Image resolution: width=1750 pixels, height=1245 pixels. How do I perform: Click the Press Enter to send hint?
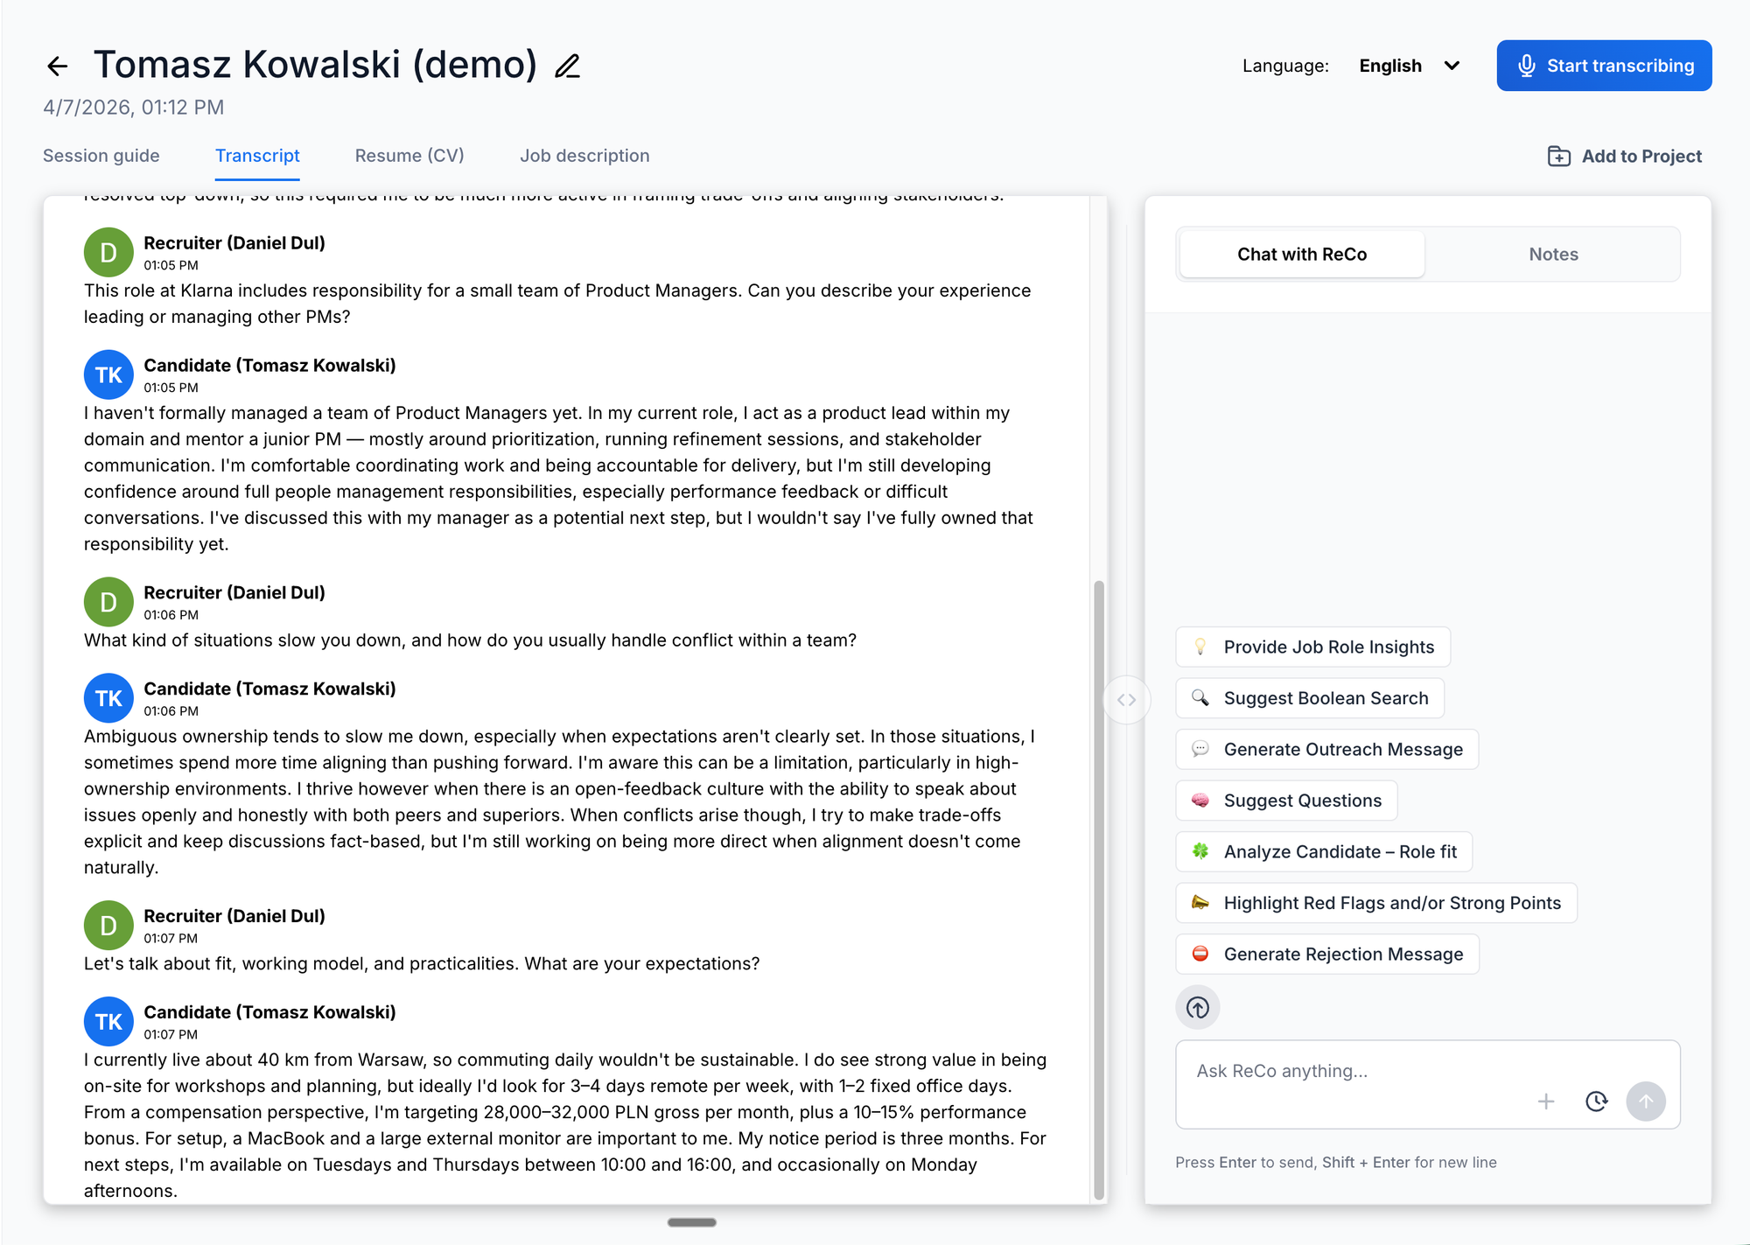1335,1162
